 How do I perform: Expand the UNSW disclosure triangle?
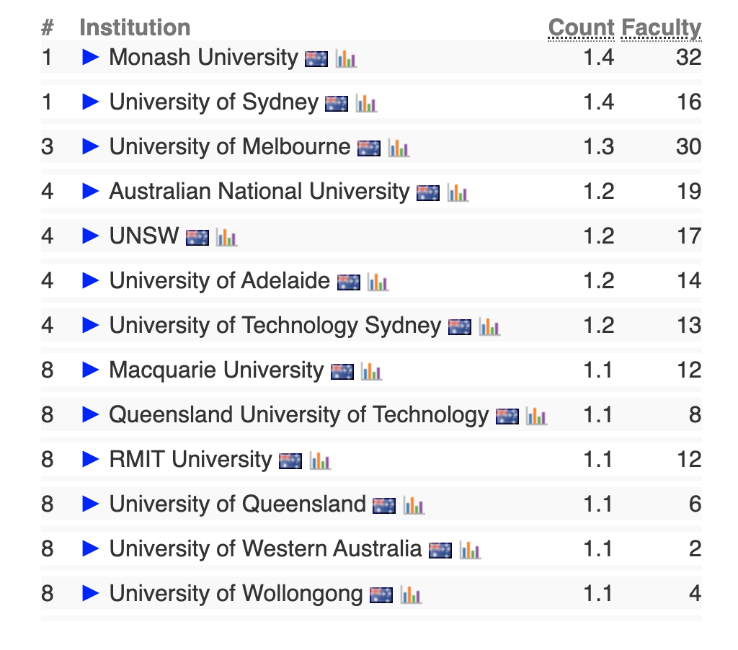(x=90, y=236)
